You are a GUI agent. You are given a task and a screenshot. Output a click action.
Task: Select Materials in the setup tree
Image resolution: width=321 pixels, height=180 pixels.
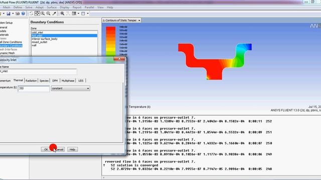pyautogui.click(x=5, y=34)
